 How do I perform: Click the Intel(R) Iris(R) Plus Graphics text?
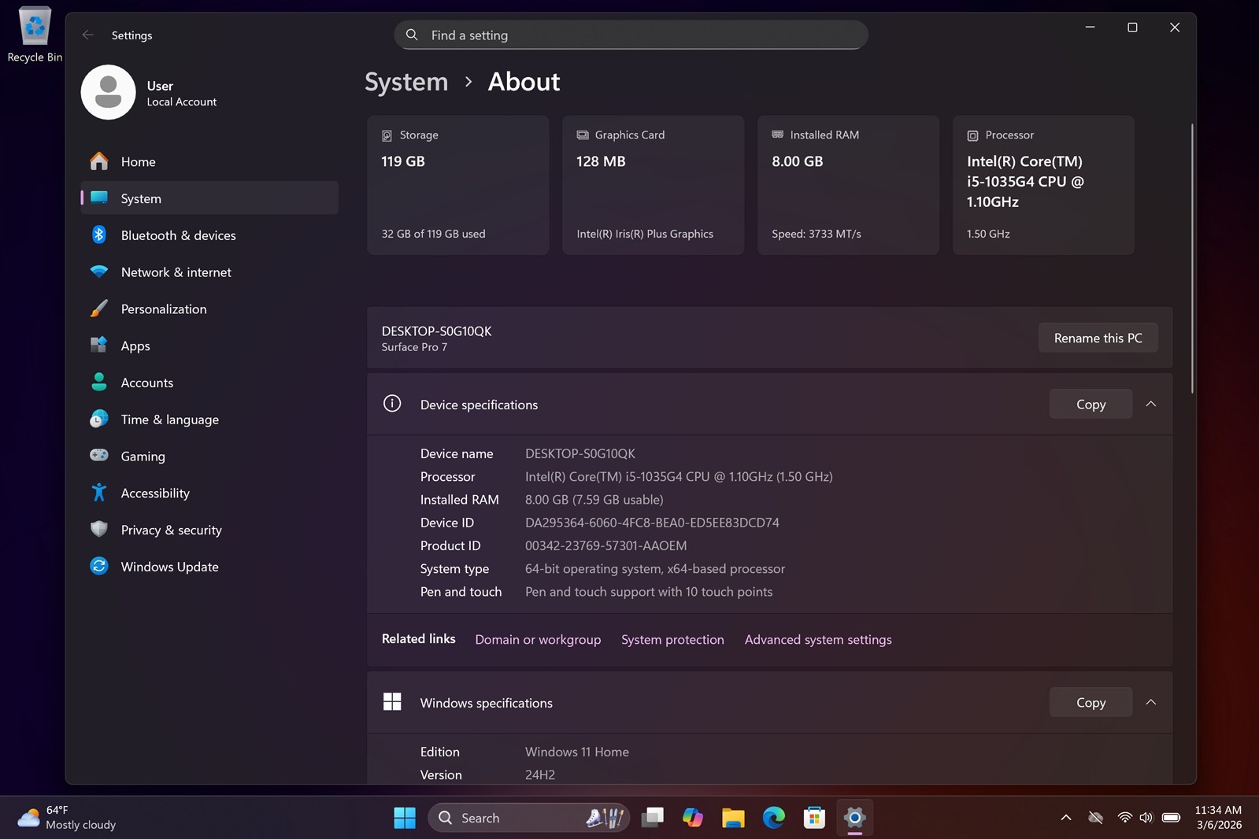pyautogui.click(x=645, y=234)
